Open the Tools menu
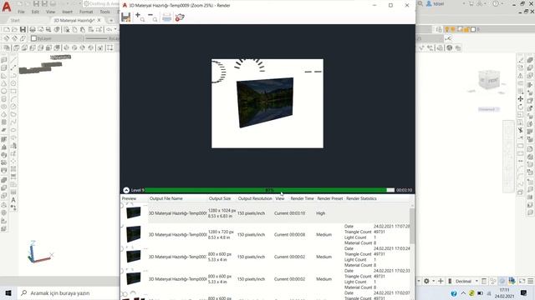535x300 pixels. click(x=104, y=12)
